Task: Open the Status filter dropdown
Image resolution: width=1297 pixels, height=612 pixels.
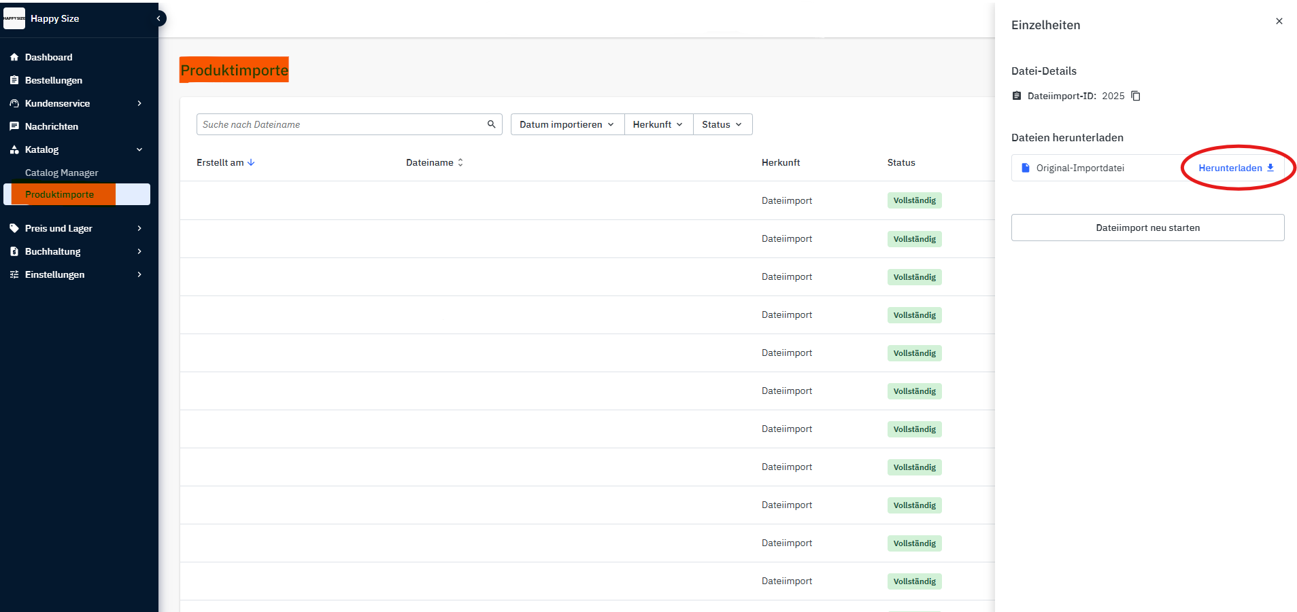Action: click(722, 124)
